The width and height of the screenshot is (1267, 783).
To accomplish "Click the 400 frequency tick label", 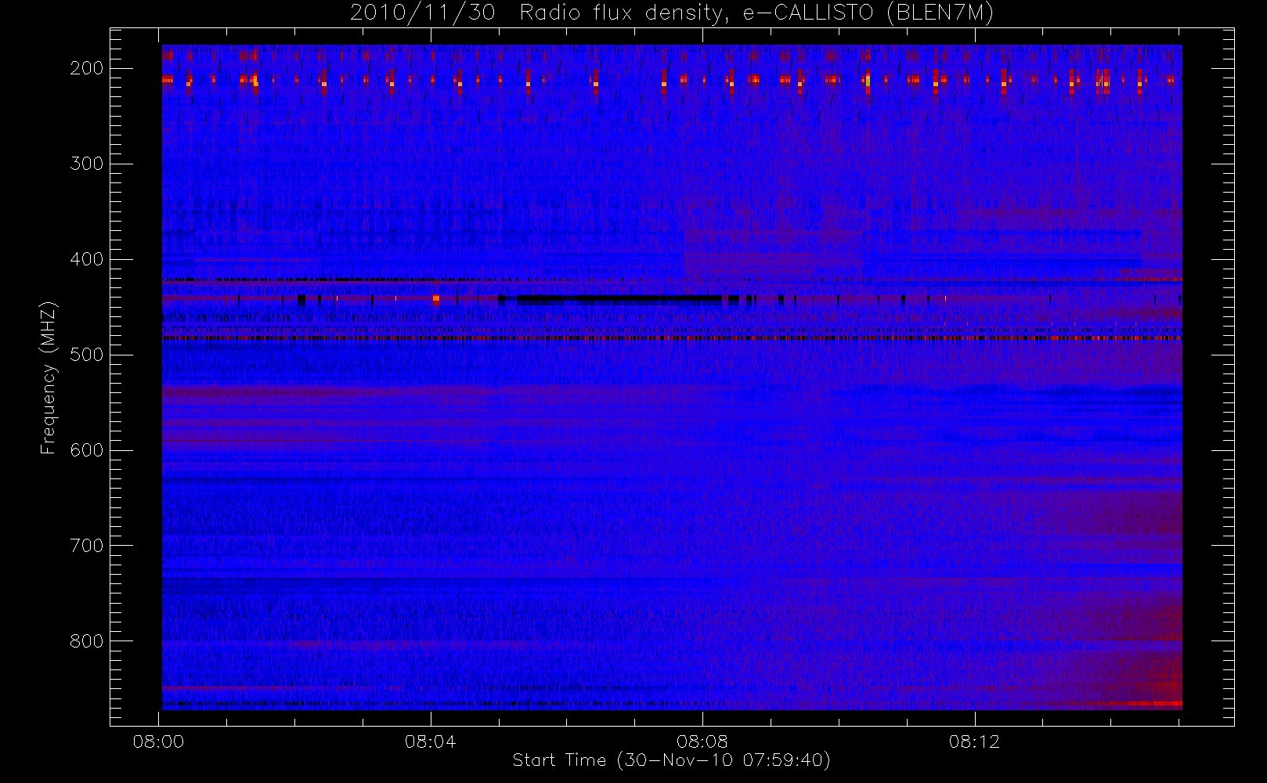I will point(87,259).
